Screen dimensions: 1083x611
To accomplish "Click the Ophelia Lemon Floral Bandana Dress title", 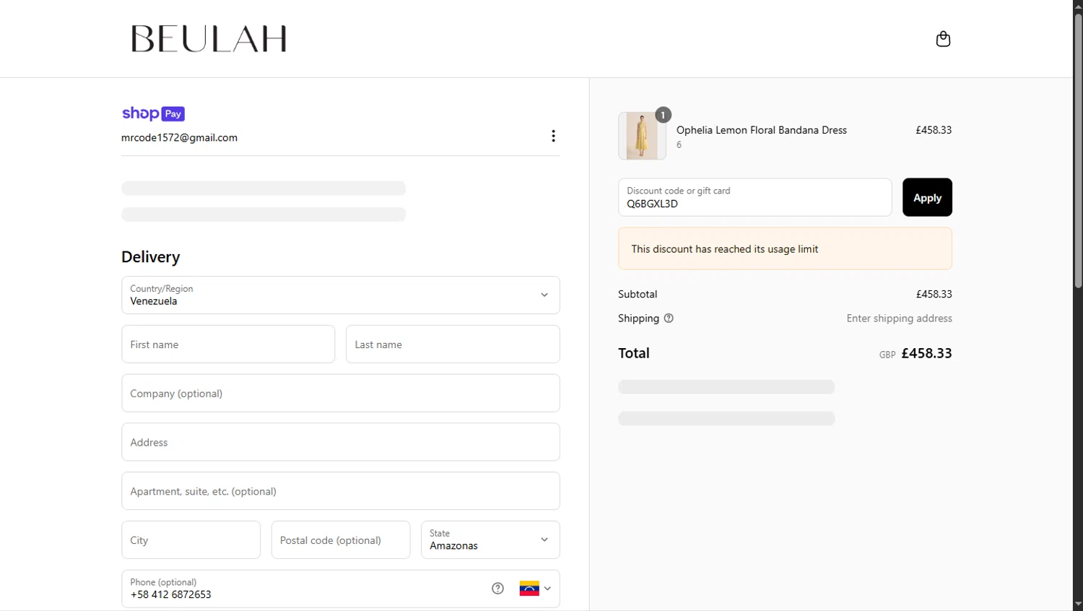I will 761,130.
